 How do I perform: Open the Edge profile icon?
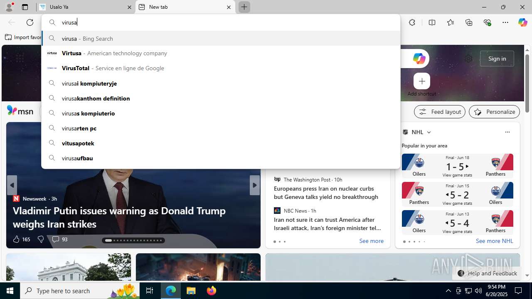9,7
